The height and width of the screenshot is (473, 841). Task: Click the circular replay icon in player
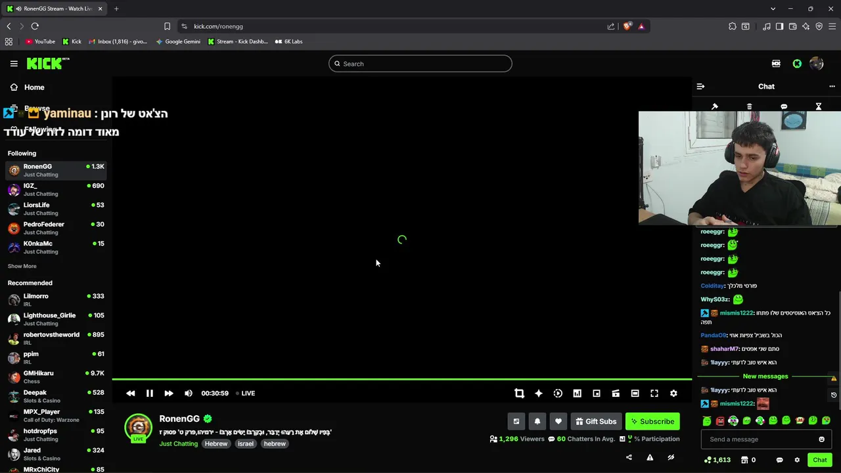tap(558, 393)
